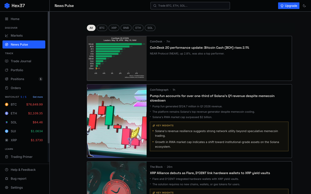Image resolution: width=311 pixels, height=194 pixels.
Task: Click the Bug report label
Action: coord(18,178)
